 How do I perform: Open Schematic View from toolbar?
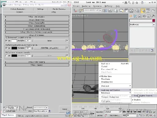pyautogui.click(x=131, y=10)
